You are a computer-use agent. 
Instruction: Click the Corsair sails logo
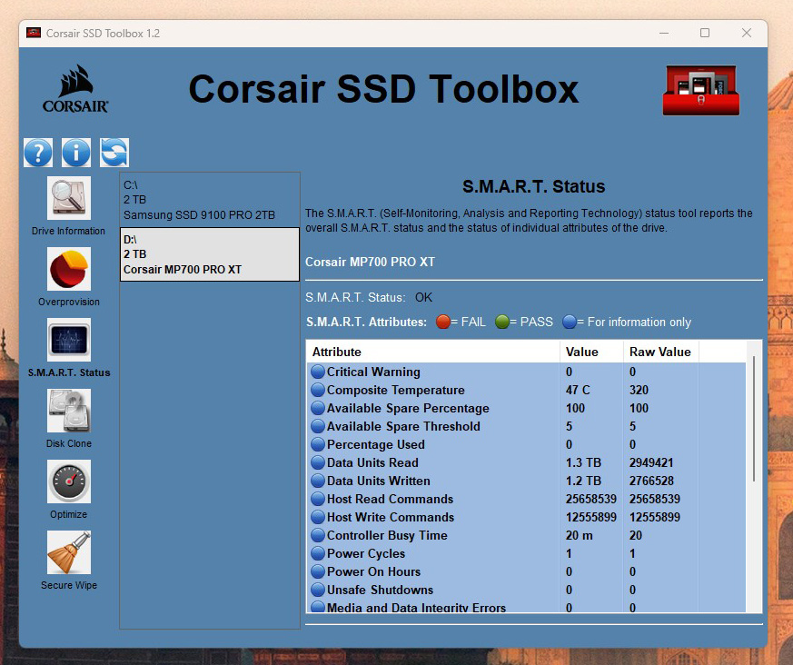pyautogui.click(x=75, y=88)
